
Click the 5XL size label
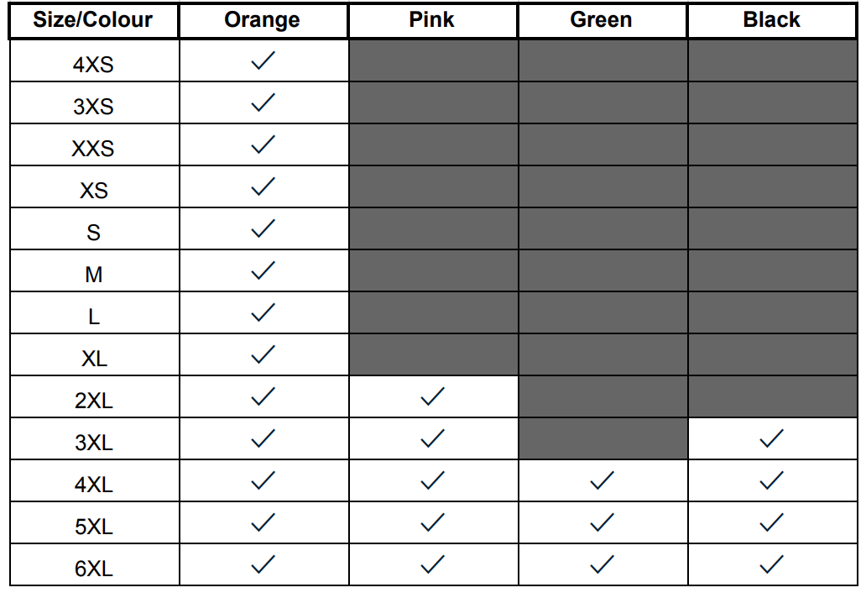(x=94, y=527)
